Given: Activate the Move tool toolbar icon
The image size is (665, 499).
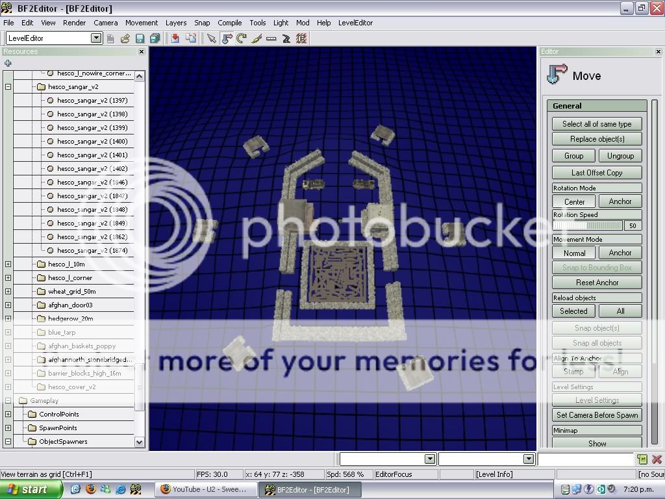Looking at the screenshot, I should pos(227,38).
